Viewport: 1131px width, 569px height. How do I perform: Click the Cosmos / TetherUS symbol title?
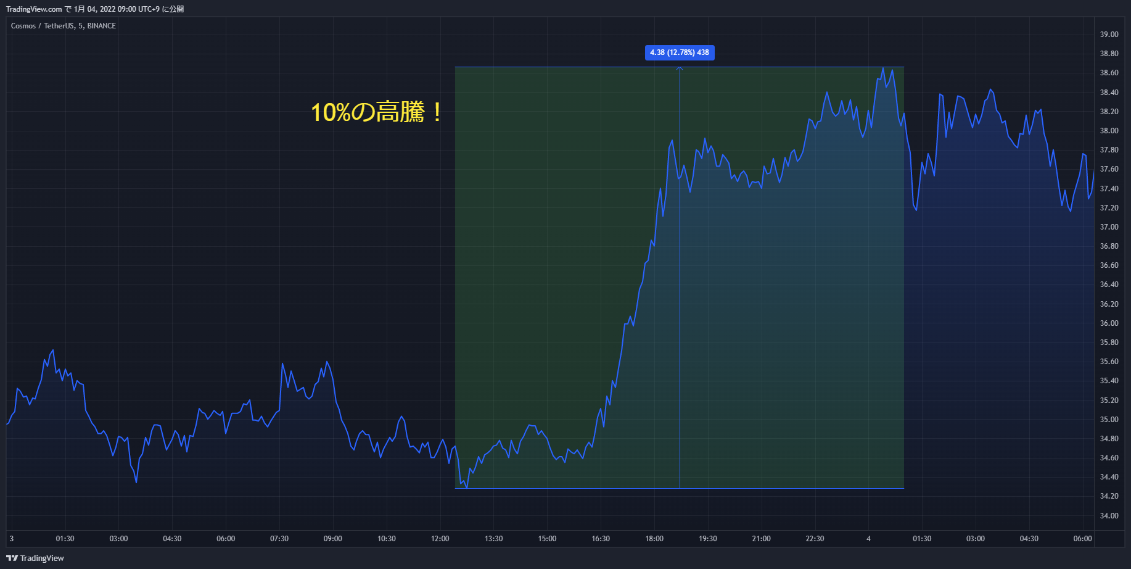pyautogui.click(x=63, y=26)
